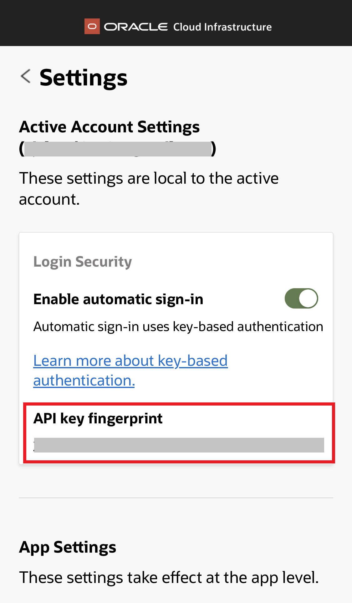Screen dimensions: 352x603
Task: Select the redacted API key fingerprint value
Action: (x=179, y=445)
